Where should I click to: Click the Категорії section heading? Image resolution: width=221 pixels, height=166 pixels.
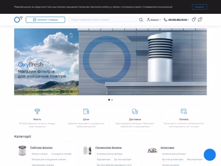pos(23,136)
